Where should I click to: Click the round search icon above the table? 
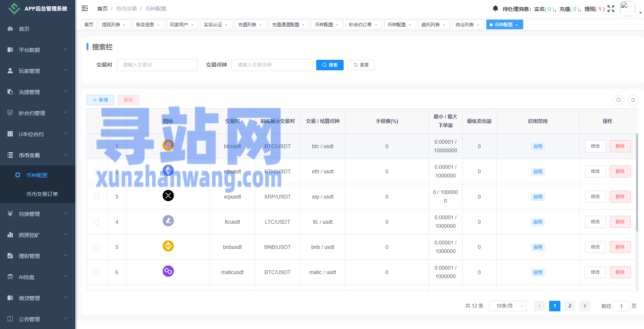pos(619,100)
